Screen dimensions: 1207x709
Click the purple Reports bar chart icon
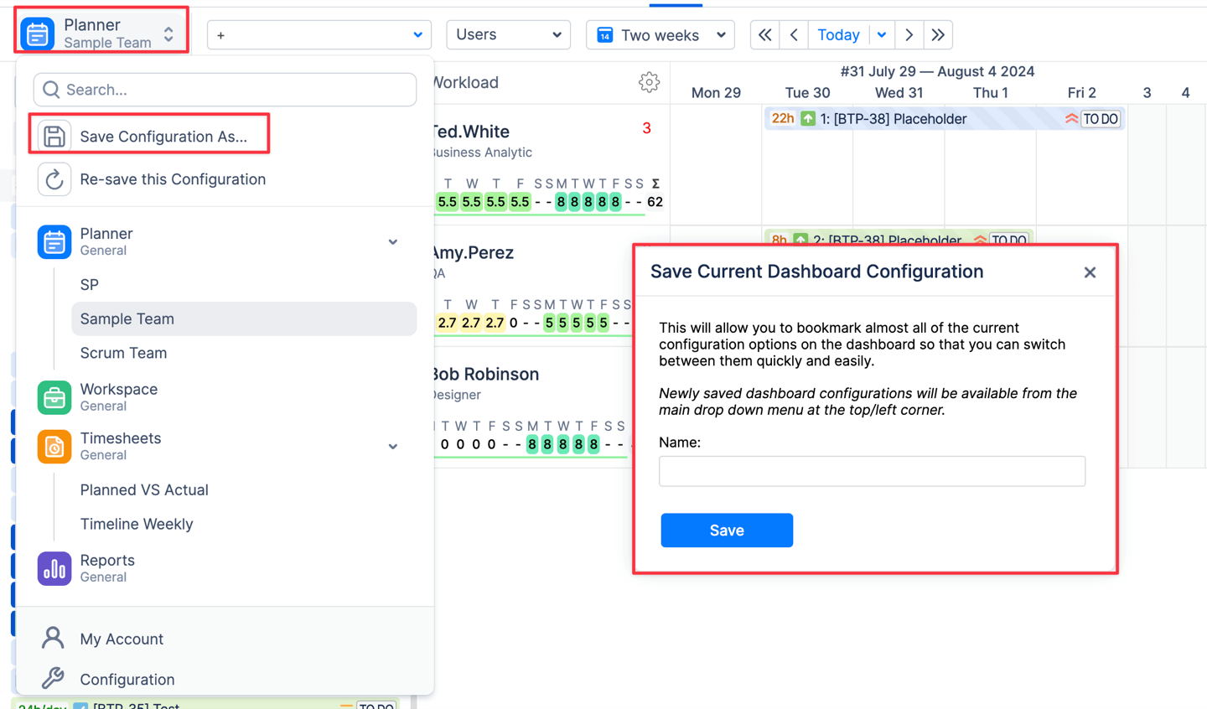pyautogui.click(x=54, y=568)
